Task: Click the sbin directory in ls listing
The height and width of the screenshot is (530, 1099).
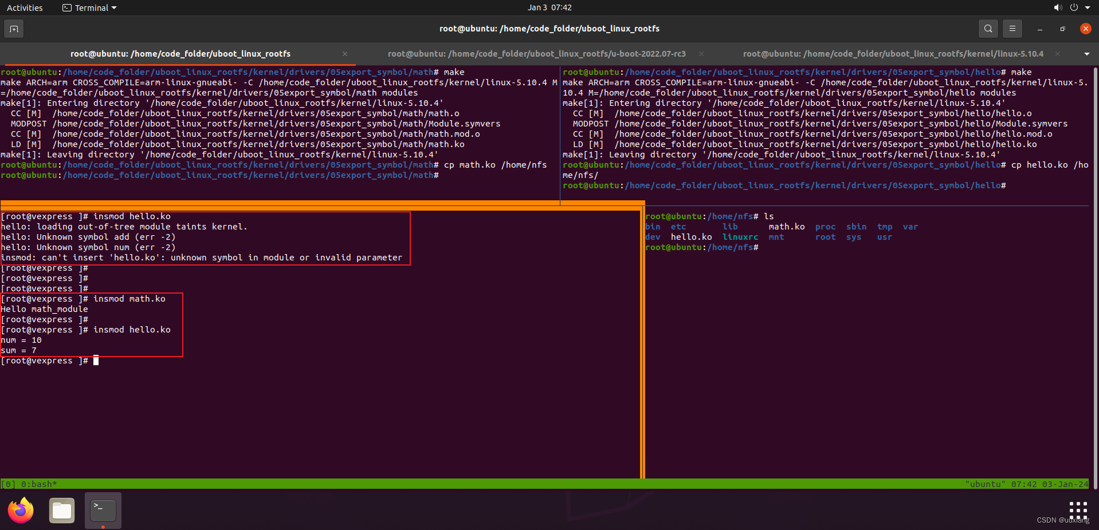Action: point(856,227)
